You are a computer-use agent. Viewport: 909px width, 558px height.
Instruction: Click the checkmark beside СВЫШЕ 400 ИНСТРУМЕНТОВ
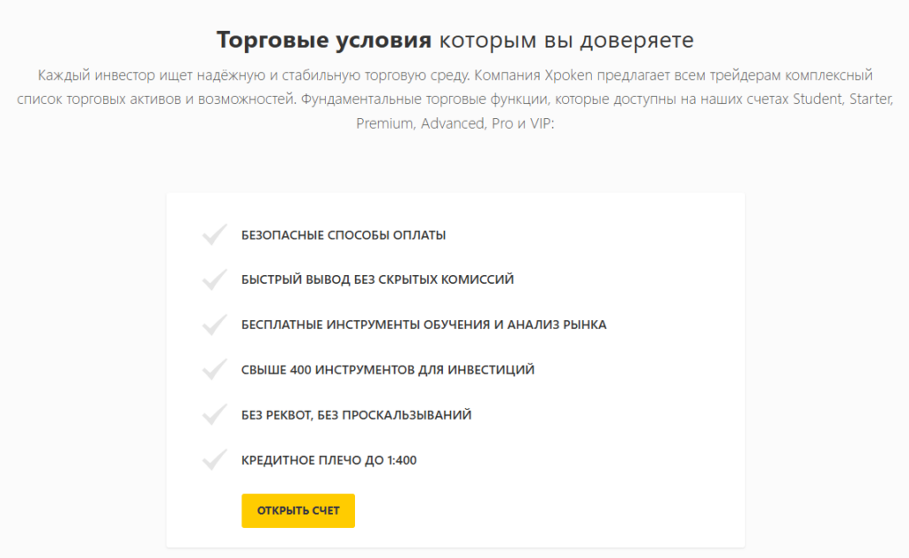213,369
